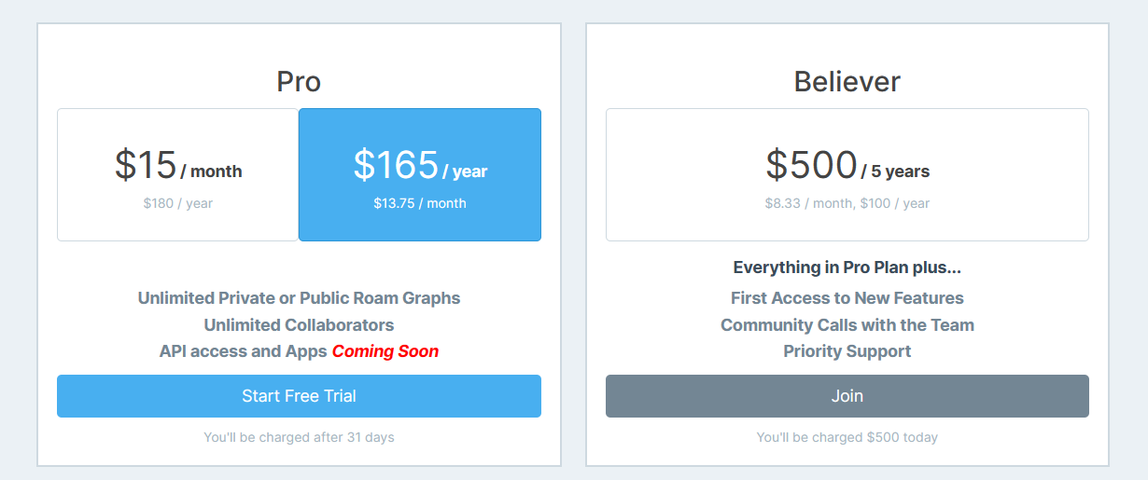Click the Unlimited Collaborators feature line
The image size is (1148, 480).
(x=299, y=325)
